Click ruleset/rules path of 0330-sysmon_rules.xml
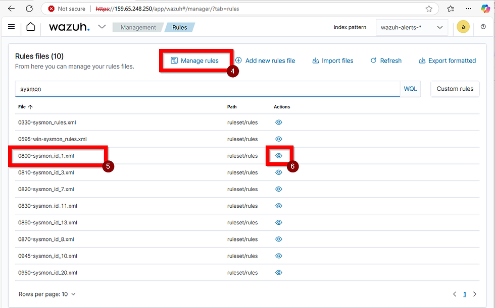 [242, 122]
